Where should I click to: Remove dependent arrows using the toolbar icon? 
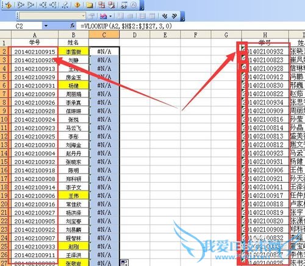53,5
